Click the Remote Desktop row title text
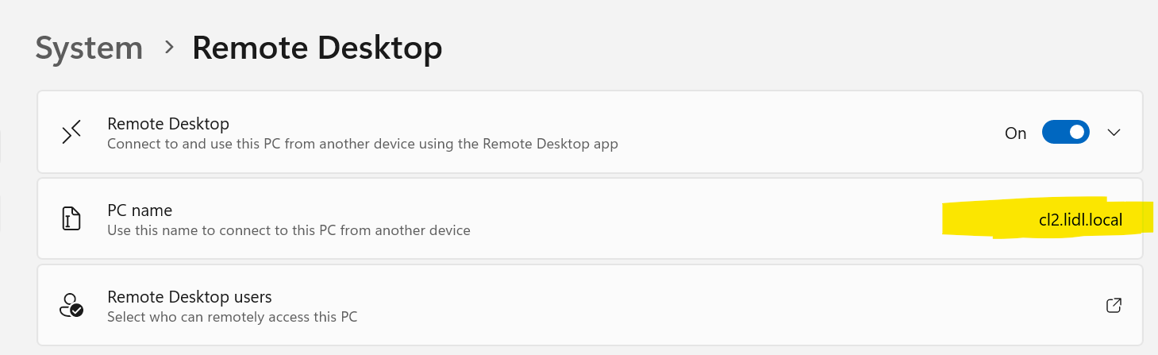The width and height of the screenshot is (1158, 355). pyautogui.click(x=168, y=124)
